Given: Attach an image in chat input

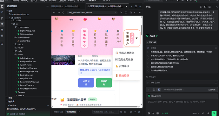Looking at the screenshot, I should pyautogui.click(x=157, y=113).
